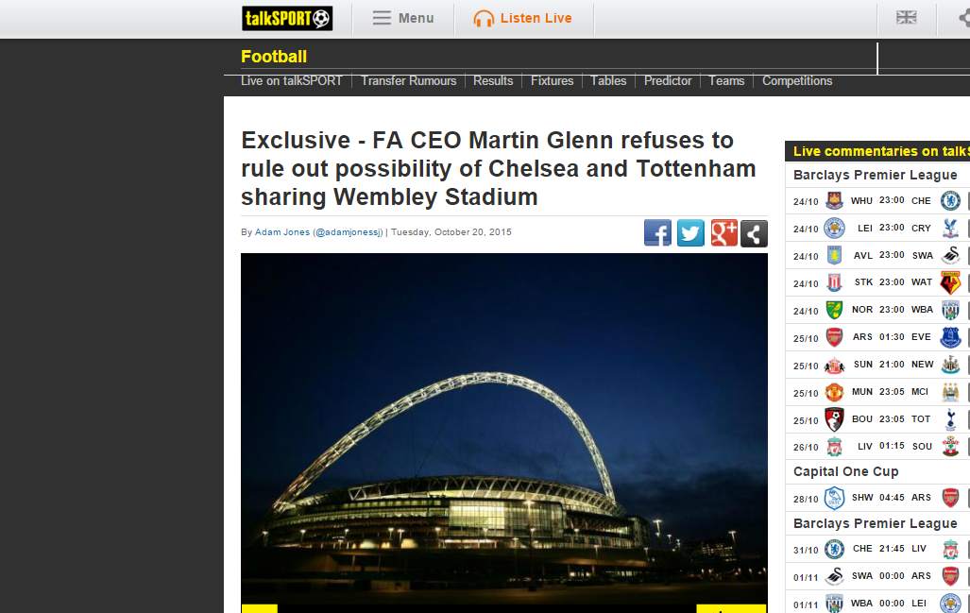
Task: Select the Predictor nav item
Action: click(x=668, y=81)
